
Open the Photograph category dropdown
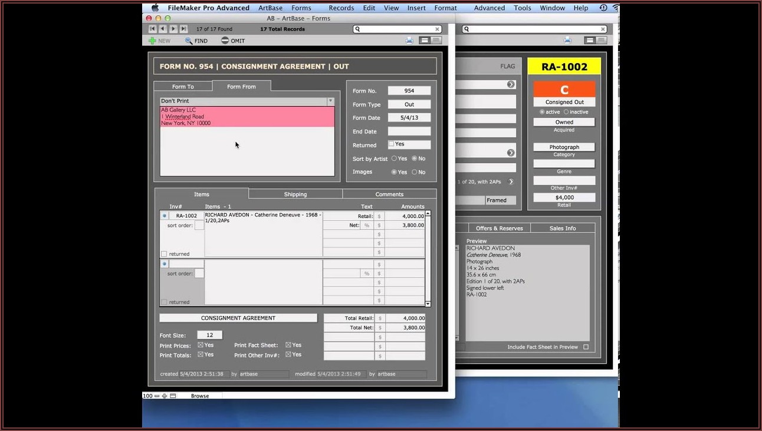(564, 147)
